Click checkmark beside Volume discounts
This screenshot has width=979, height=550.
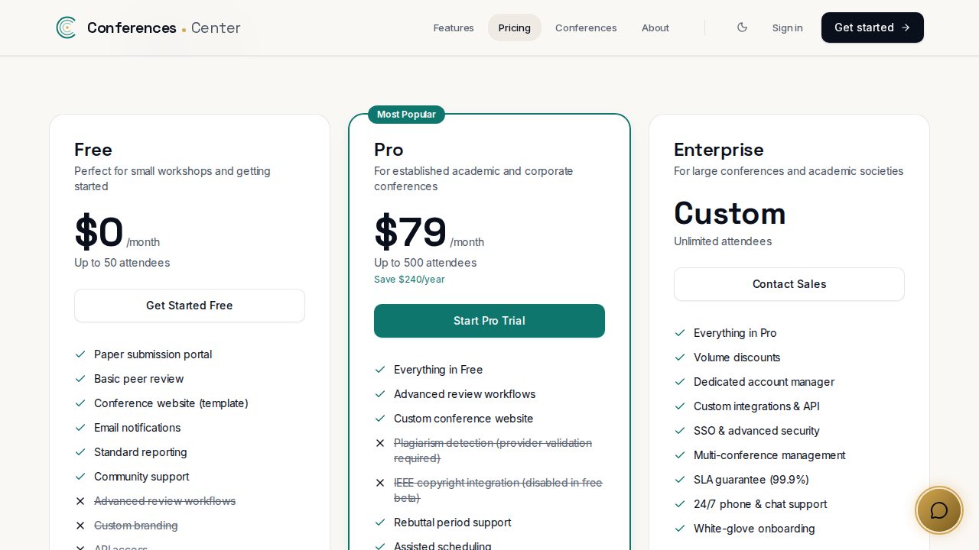(680, 357)
